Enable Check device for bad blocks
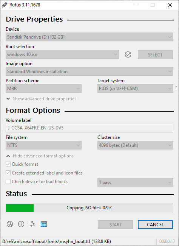 coord(8,182)
